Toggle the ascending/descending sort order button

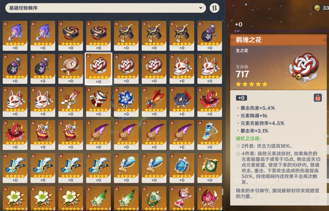(x=214, y=8)
